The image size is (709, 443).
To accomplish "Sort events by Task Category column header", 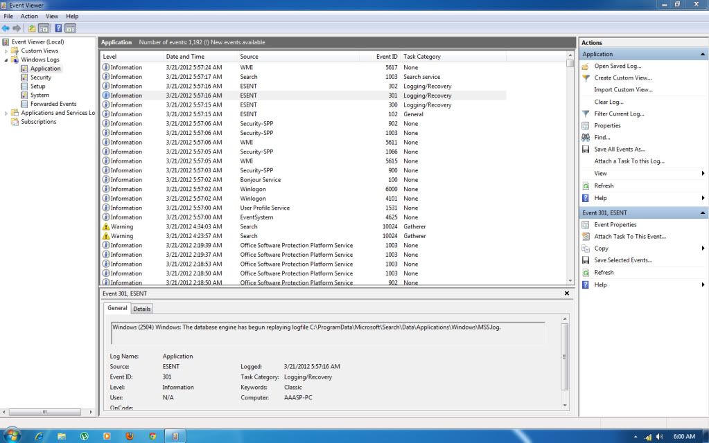I will (x=453, y=57).
